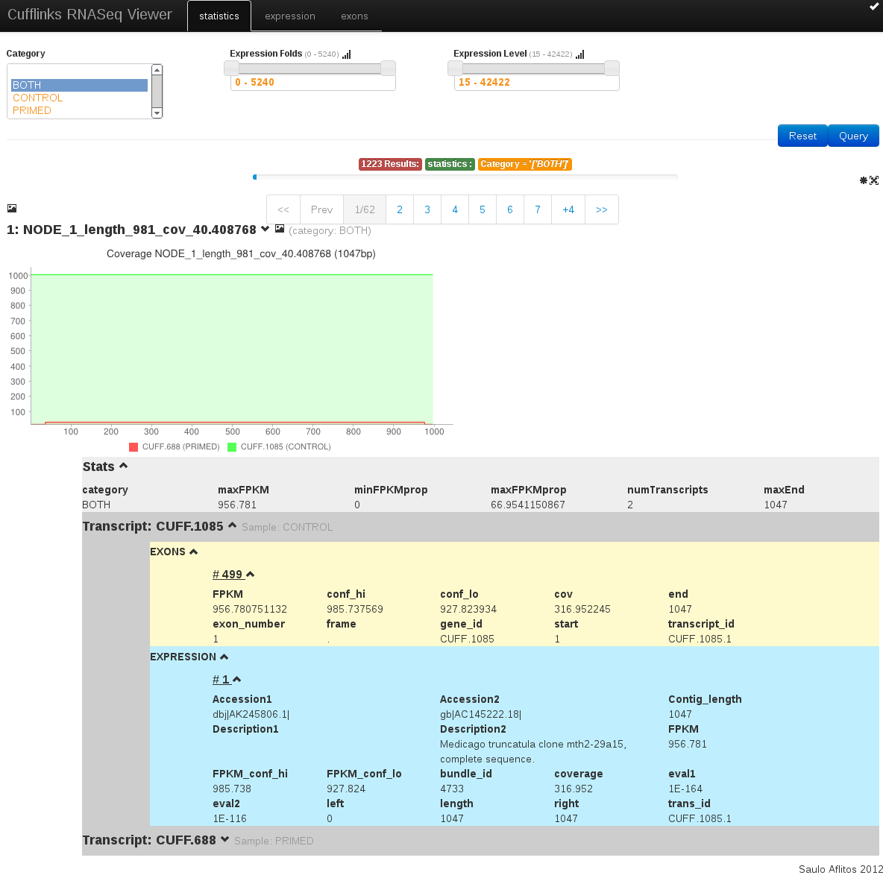
Task: Switch to the expression tab
Action: pyautogui.click(x=290, y=16)
